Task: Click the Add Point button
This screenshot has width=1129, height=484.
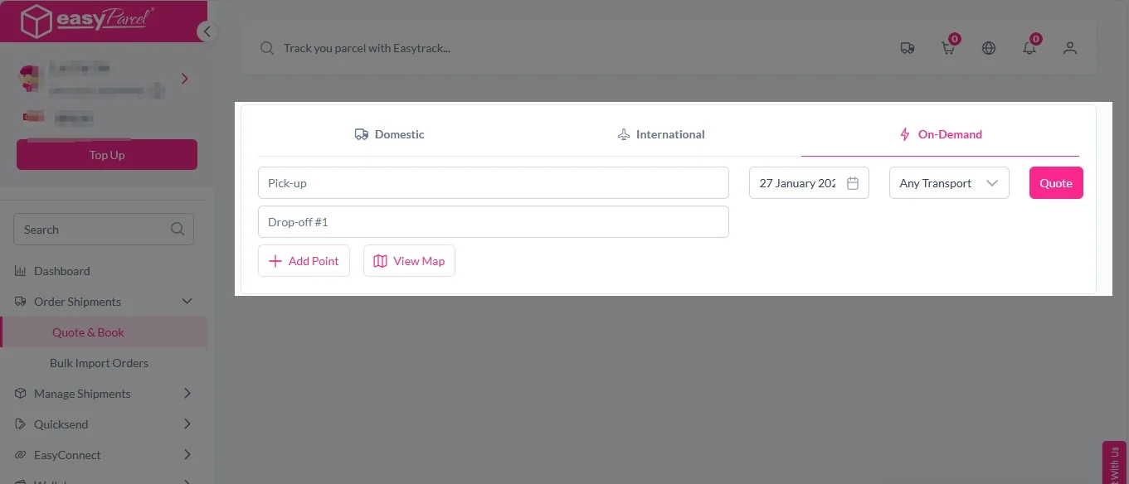Action: click(304, 261)
